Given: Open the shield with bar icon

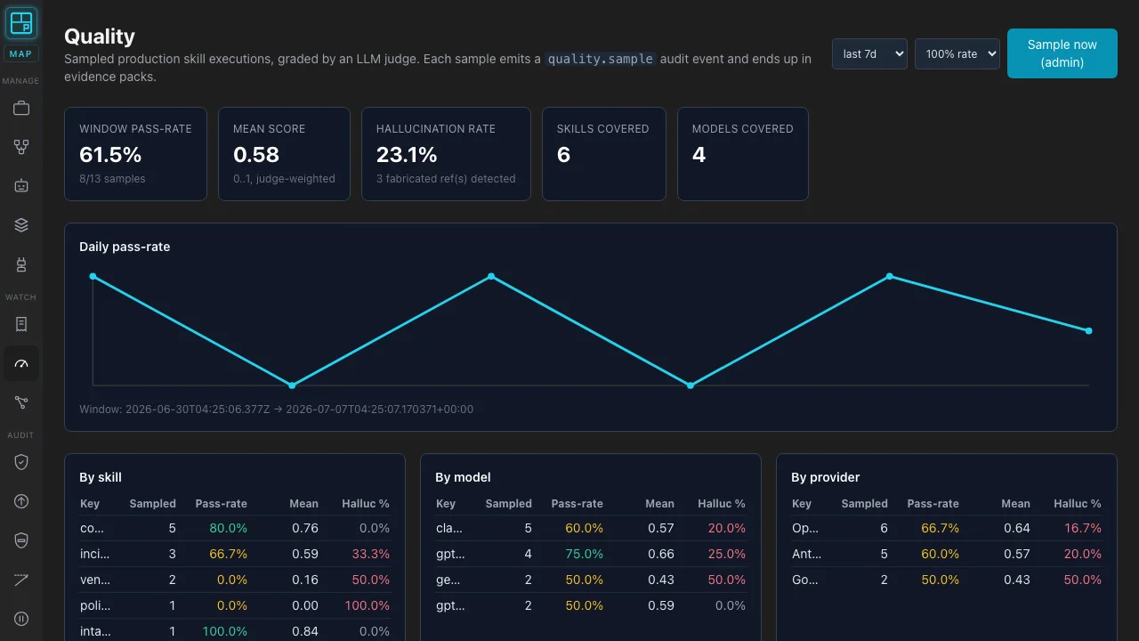Looking at the screenshot, I should click(21, 540).
